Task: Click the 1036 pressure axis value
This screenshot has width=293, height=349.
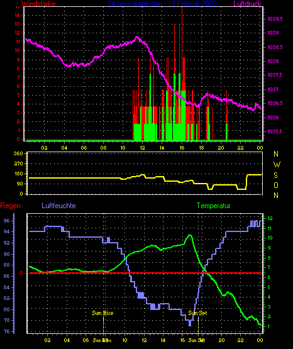Action: point(273,118)
